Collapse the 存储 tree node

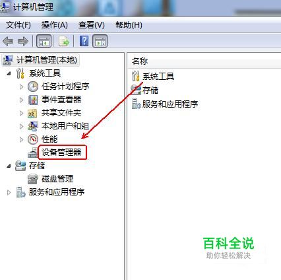tap(9, 166)
